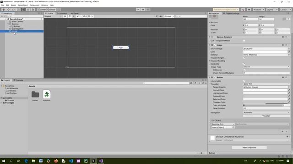Open the Transition dropdown
293x164 pixels.
266,84
